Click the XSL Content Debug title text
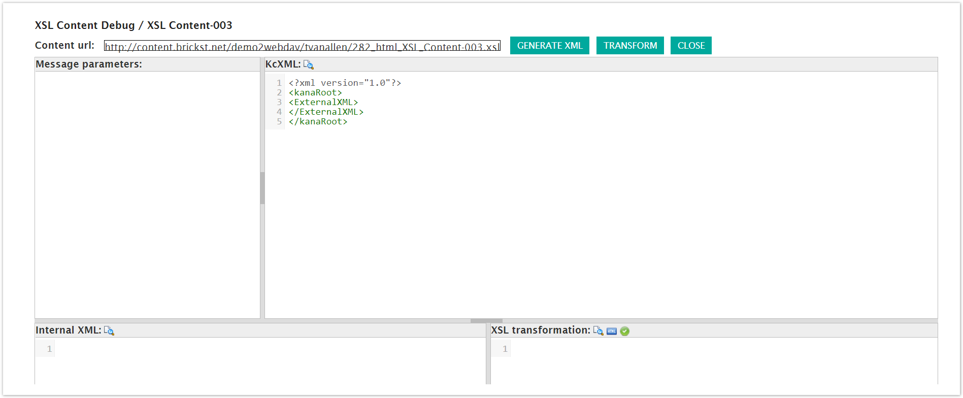Image resolution: width=963 pixels, height=398 pixels. click(134, 25)
